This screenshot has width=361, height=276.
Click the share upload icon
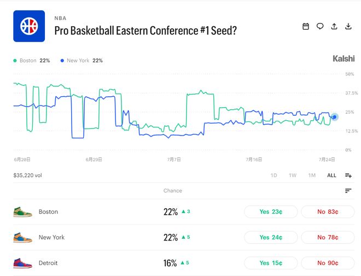tap(334, 26)
